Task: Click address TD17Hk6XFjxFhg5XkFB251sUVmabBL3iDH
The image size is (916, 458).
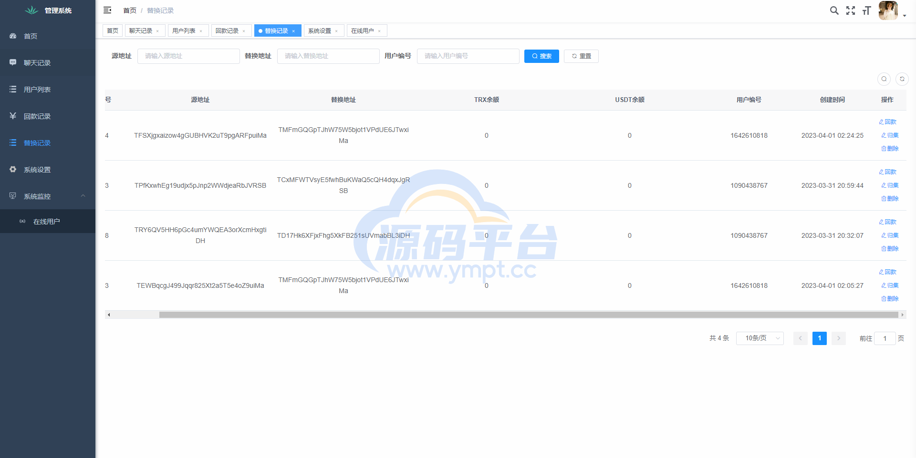Action: 343,235
